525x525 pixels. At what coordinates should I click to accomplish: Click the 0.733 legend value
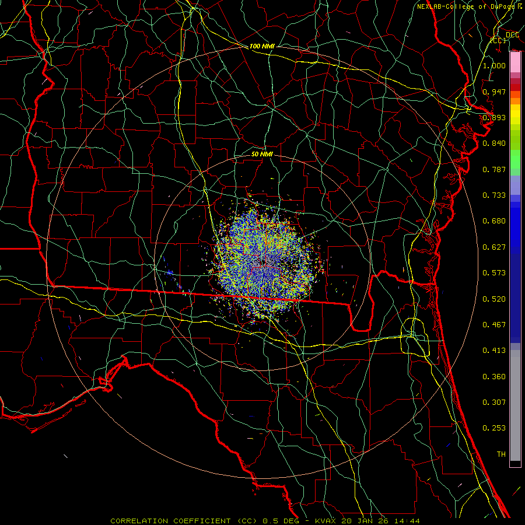[x=494, y=195]
